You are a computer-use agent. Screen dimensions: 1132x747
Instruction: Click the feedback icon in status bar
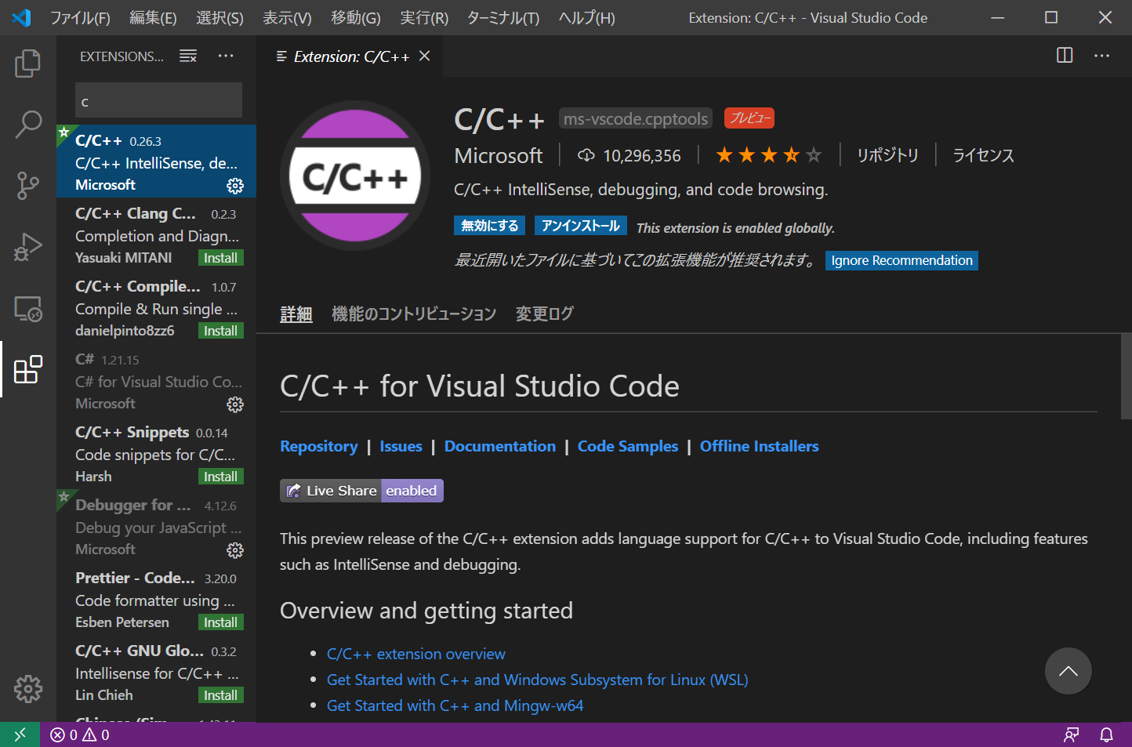[x=1071, y=734]
